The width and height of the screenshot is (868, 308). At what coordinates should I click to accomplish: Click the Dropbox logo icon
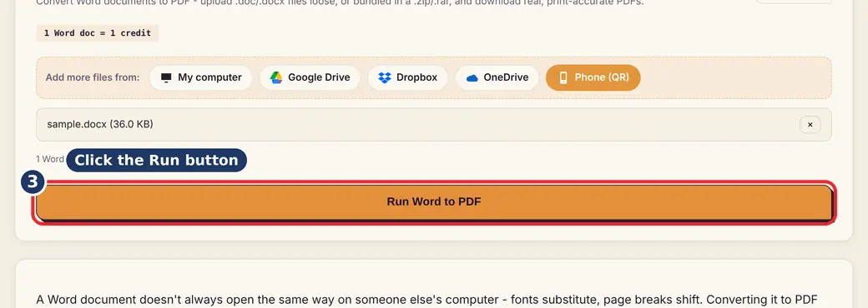(x=385, y=77)
